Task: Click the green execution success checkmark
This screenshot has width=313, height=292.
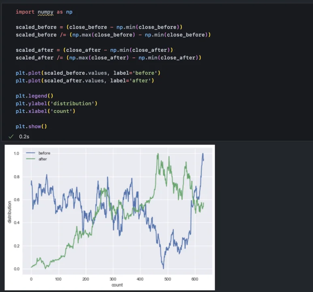Action: 11,137
